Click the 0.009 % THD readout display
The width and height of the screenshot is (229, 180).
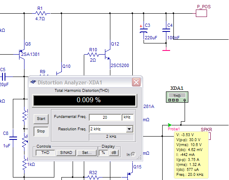(x=85, y=100)
